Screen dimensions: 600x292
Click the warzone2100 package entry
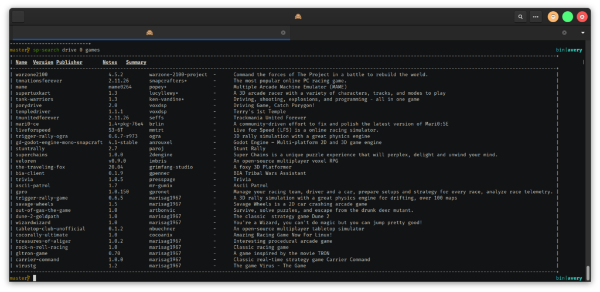32,74
